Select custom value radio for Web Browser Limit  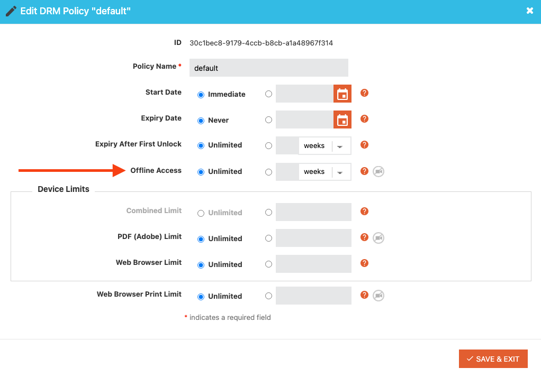(268, 264)
